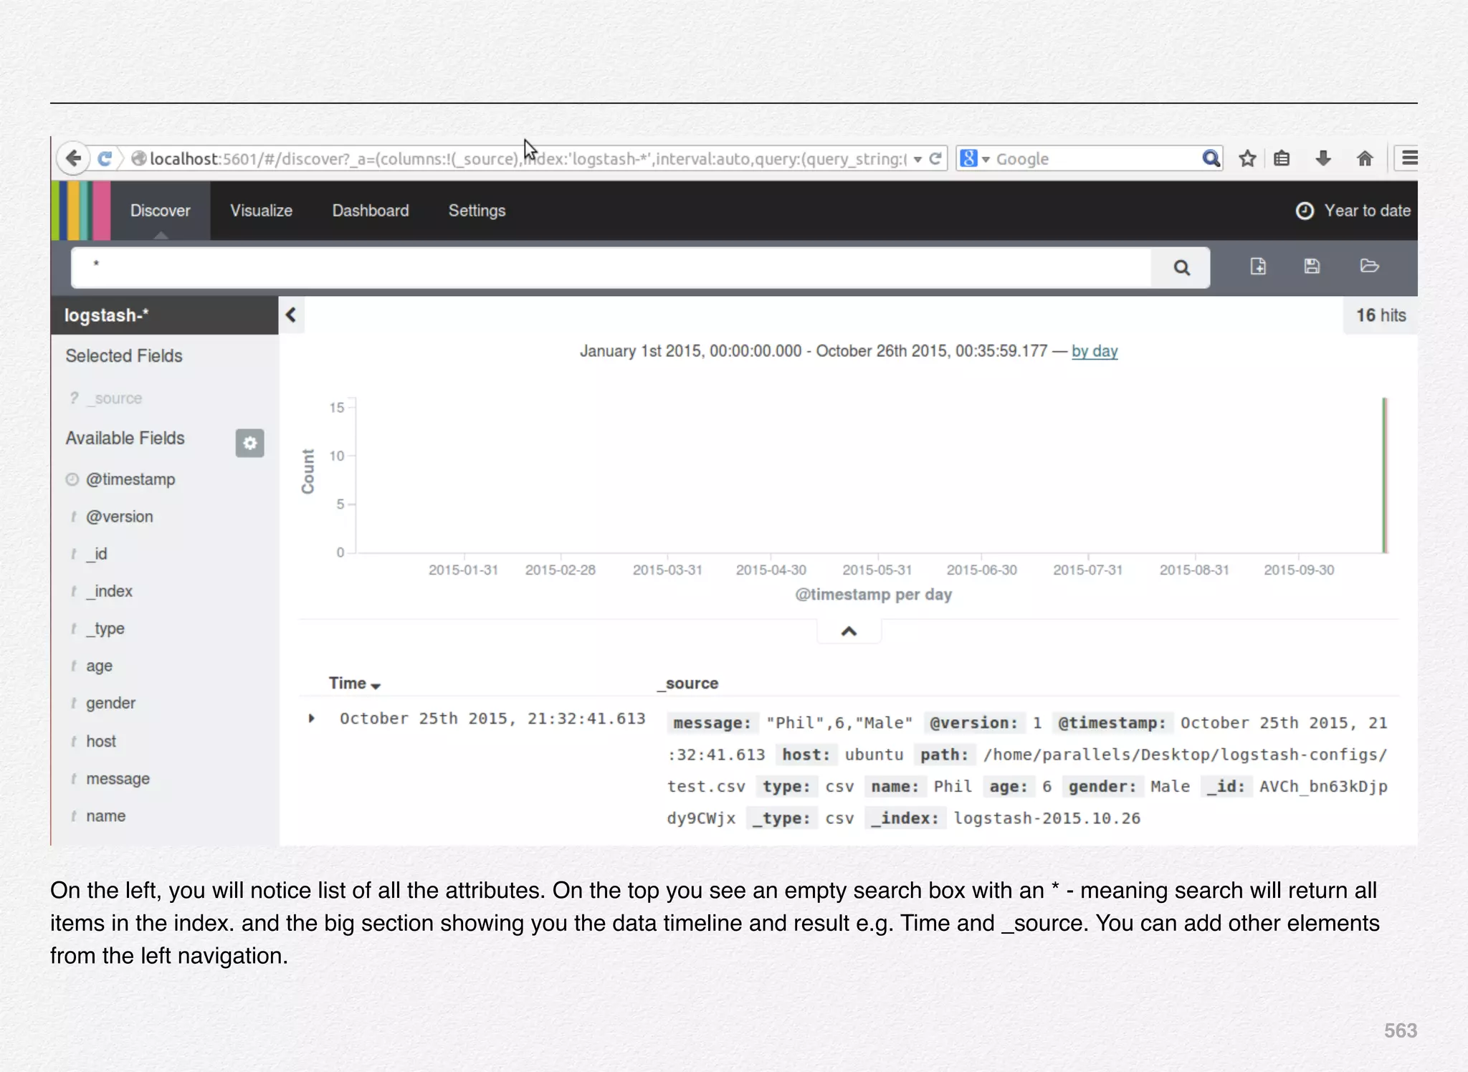Select the message field
Viewport: 1468px width, 1072px height.
tap(118, 778)
